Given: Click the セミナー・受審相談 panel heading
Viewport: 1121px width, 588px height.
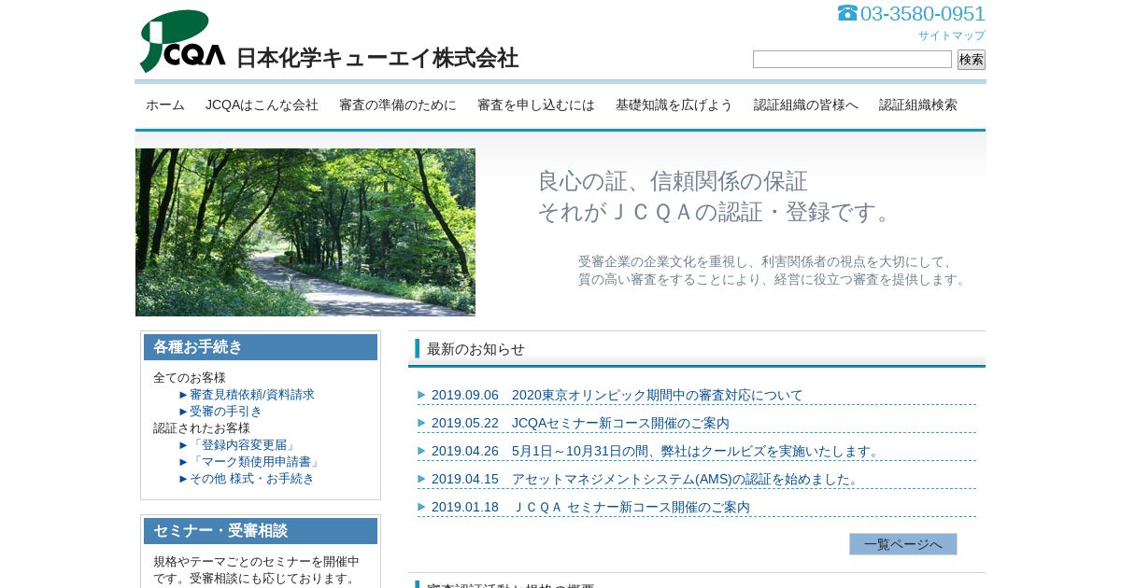Looking at the screenshot, I should [261, 531].
